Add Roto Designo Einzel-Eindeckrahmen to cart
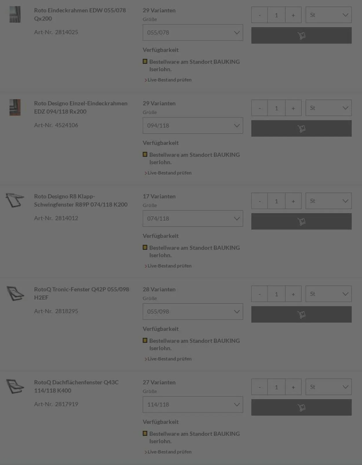Viewport: 362px width, 465px height. coord(301,128)
